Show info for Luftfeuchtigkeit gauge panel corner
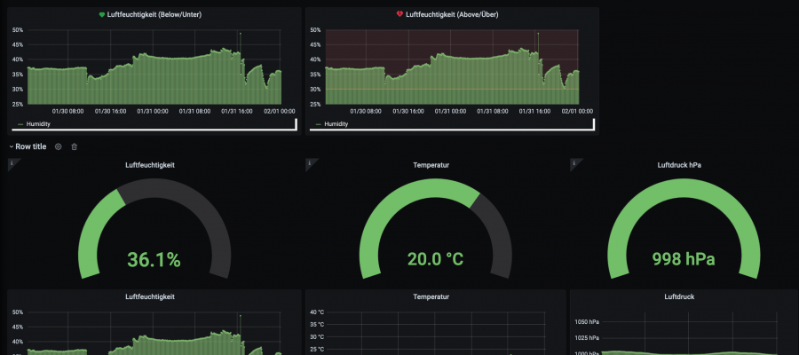799x355 pixels. (x=12, y=163)
